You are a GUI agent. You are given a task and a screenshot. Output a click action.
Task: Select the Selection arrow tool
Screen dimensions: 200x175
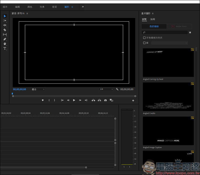5,16
